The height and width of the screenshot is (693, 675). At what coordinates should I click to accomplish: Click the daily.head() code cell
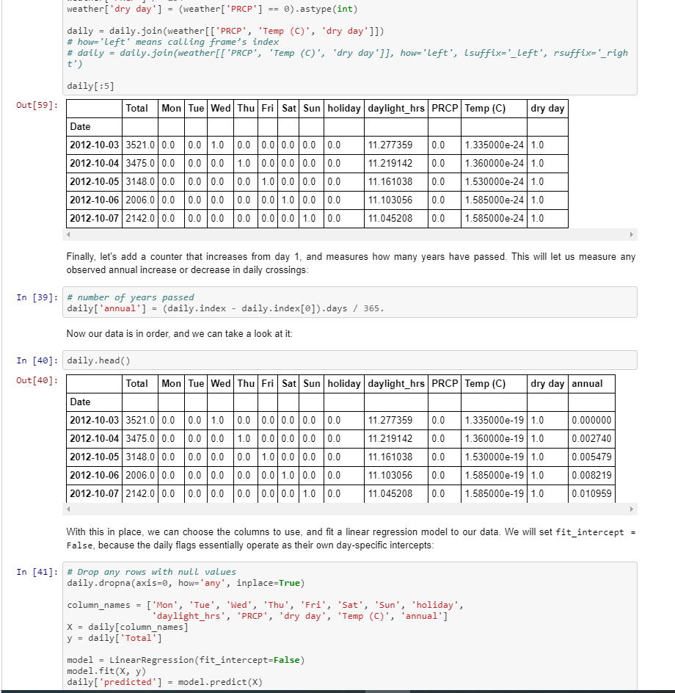350,360
